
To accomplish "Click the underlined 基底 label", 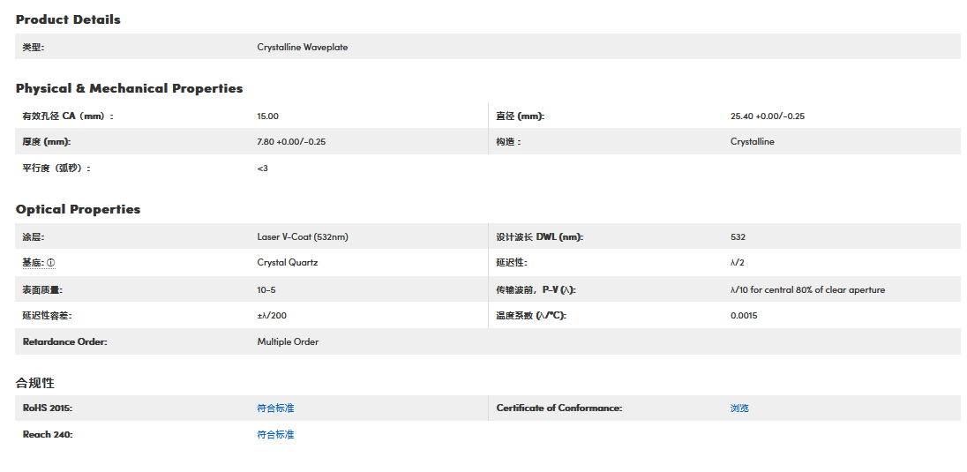I will (x=33, y=263).
